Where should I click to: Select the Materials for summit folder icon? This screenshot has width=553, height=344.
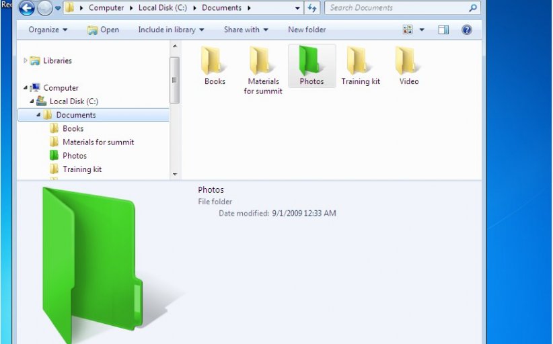click(263, 60)
